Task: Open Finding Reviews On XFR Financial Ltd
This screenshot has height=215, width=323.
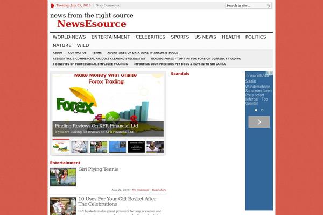Action: (x=96, y=126)
